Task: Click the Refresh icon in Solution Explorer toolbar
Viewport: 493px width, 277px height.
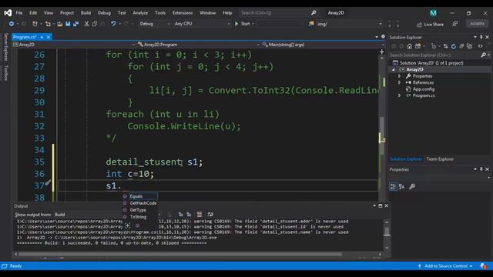Action: [x=454, y=46]
